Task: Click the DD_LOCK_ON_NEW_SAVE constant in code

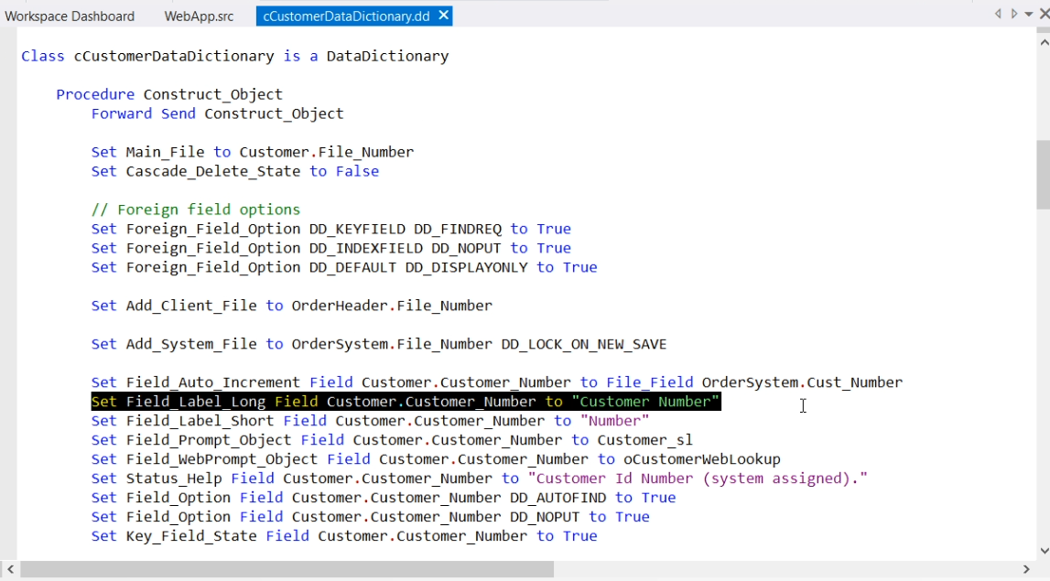Action: pos(583,344)
